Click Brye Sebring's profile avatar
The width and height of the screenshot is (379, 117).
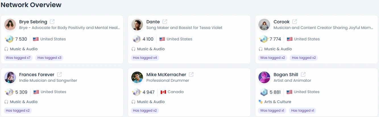click(x=10, y=25)
